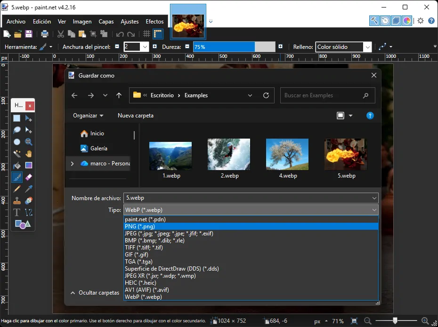Select the Gradient tool

point(29,165)
